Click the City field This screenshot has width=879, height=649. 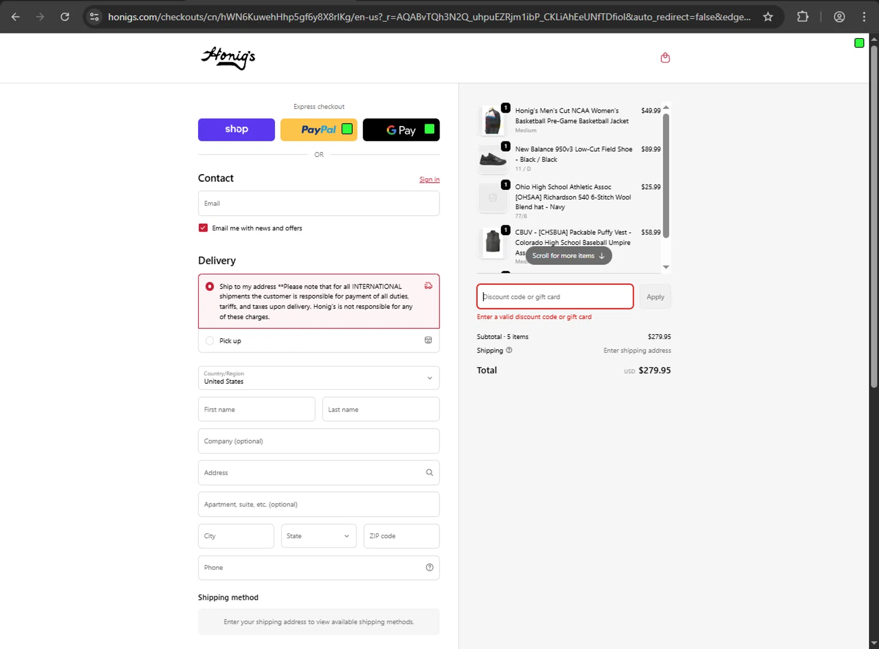[x=236, y=536]
